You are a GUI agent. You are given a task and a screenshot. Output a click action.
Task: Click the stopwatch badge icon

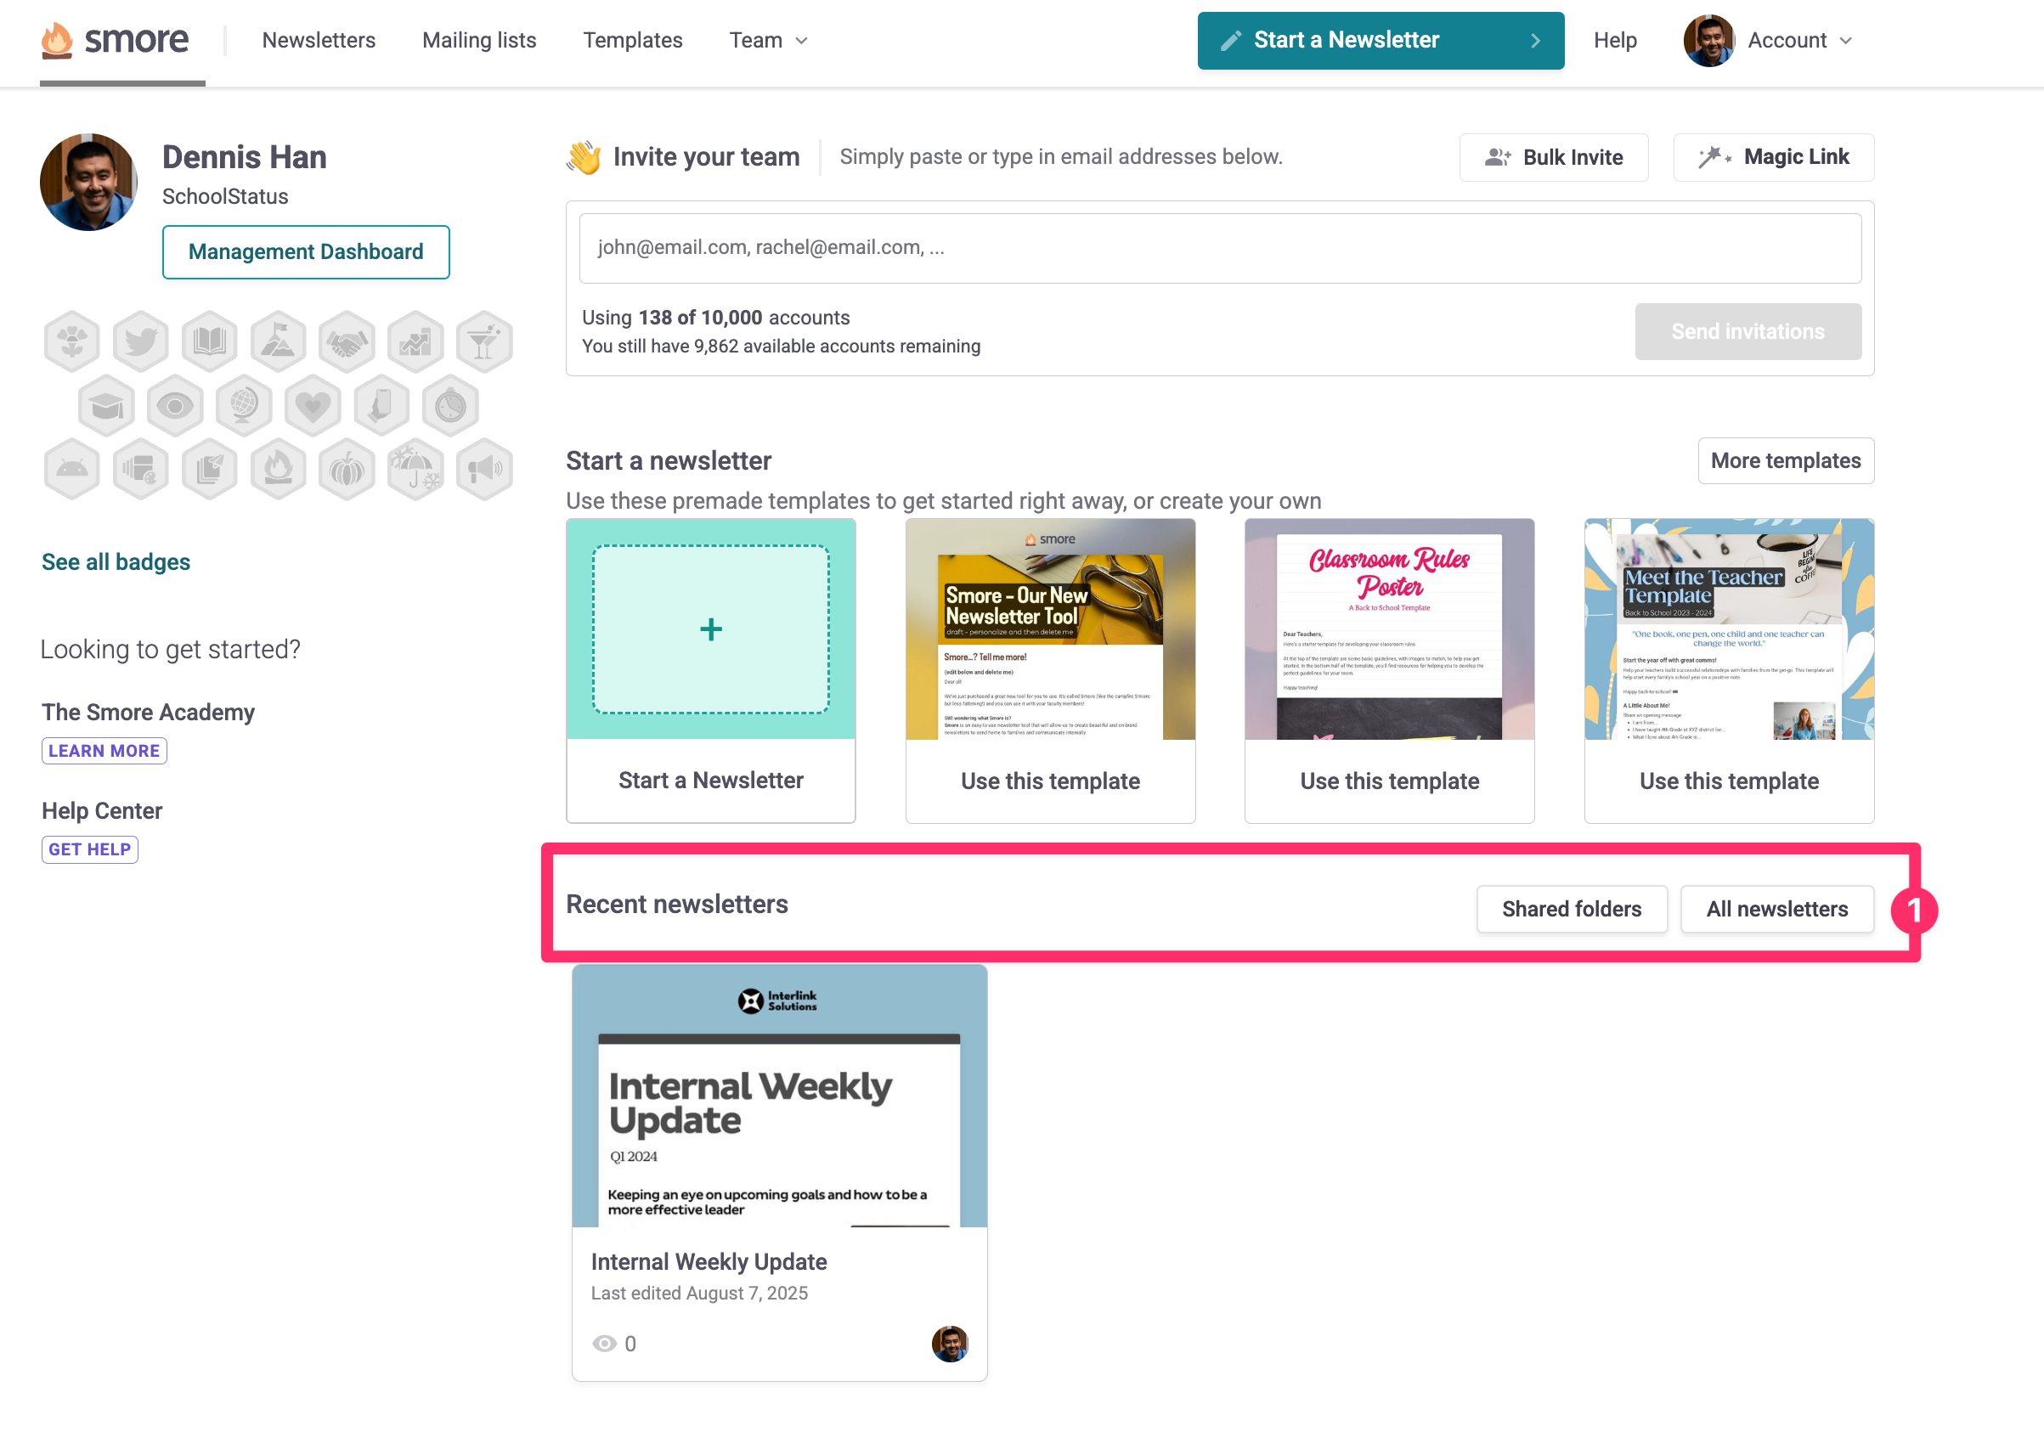pos(449,406)
